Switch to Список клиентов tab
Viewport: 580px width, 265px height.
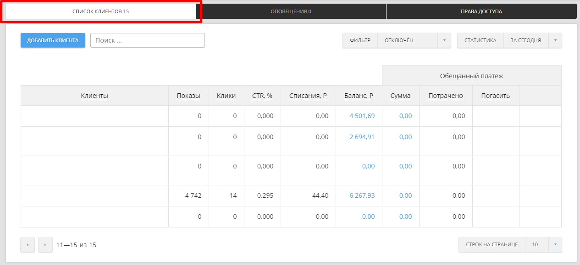(x=101, y=11)
